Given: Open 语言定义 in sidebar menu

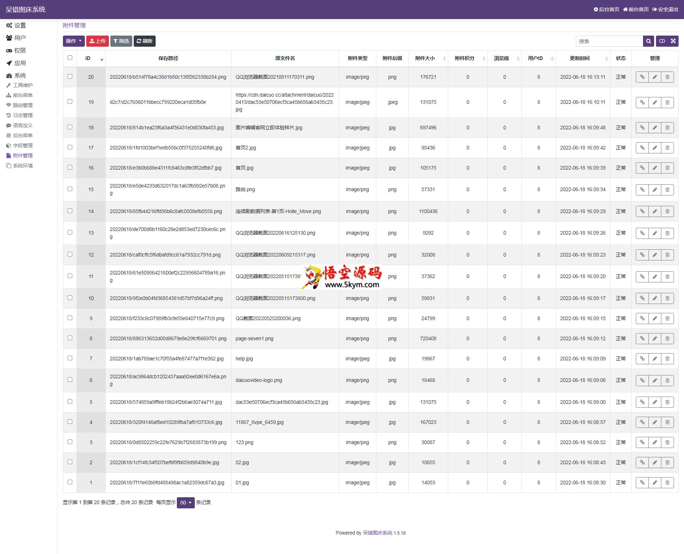Looking at the screenshot, I should coord(20,125).
